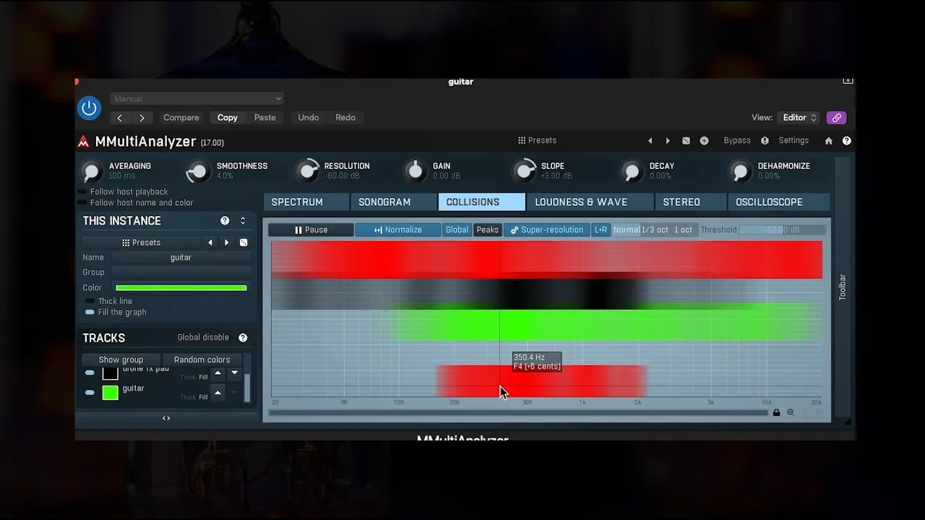Pause the analyzer display
The width and height of the screenshot is (925, 520).
coord(311,230)
